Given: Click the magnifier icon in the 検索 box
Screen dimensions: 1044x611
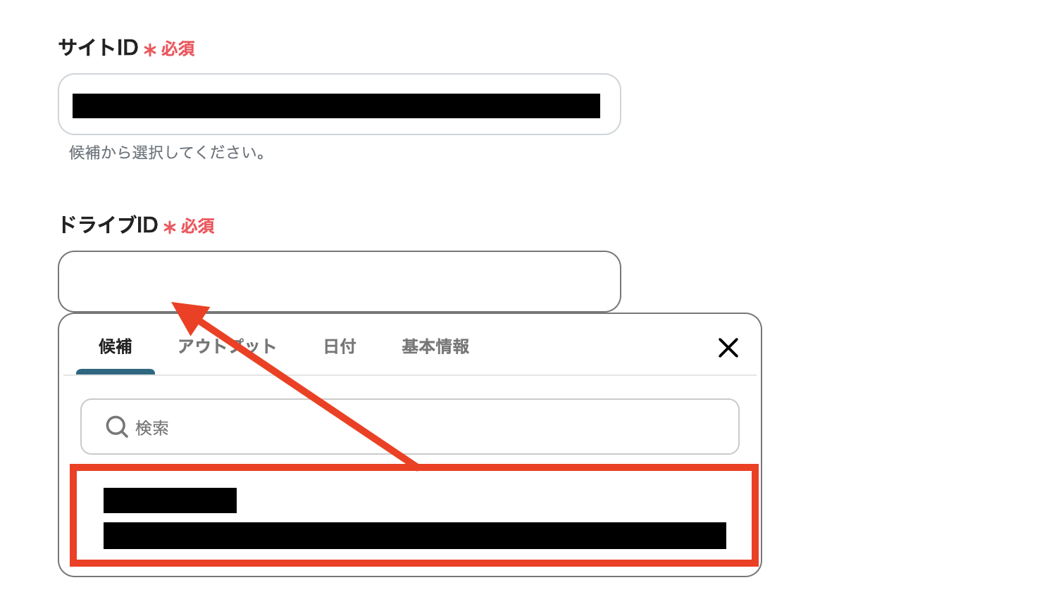Looking at the screenshot, I should tap(116, 427).
